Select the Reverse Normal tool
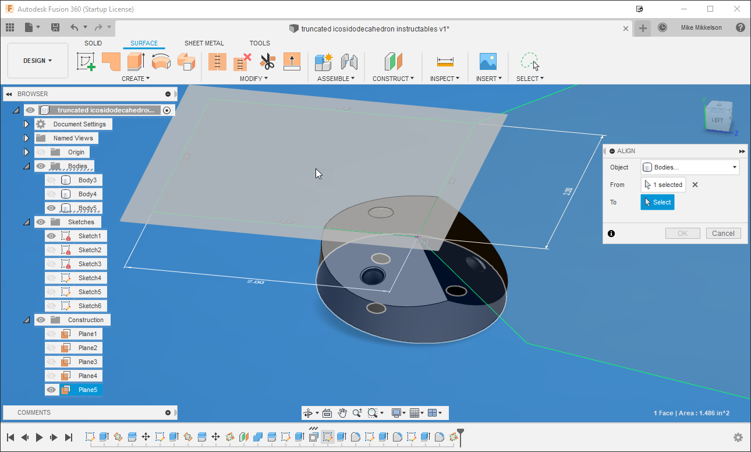Viewport: 751px width, 452px height. point(292,61)
